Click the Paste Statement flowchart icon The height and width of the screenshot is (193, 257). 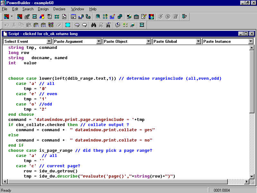[51, 25]
